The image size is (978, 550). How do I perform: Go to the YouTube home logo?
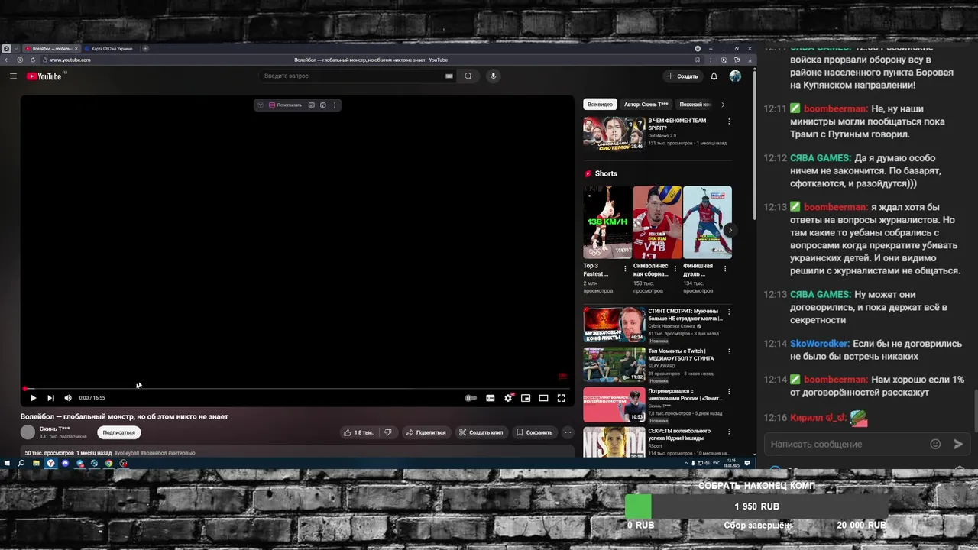click(x=44, y=76)
